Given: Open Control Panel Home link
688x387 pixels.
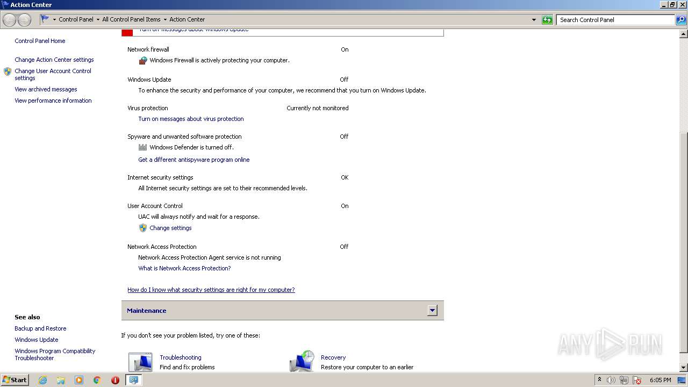Looking at the screenshot, I should point(40,41).
